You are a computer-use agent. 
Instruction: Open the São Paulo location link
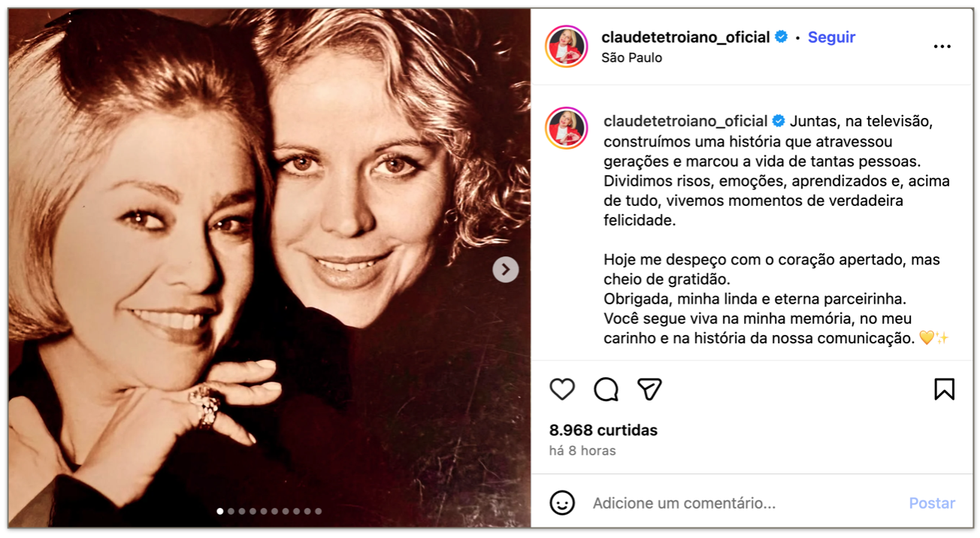point(631,58)
